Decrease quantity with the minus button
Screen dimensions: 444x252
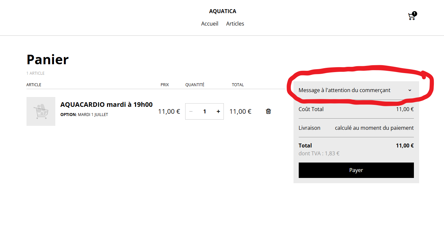coord(191,111)
